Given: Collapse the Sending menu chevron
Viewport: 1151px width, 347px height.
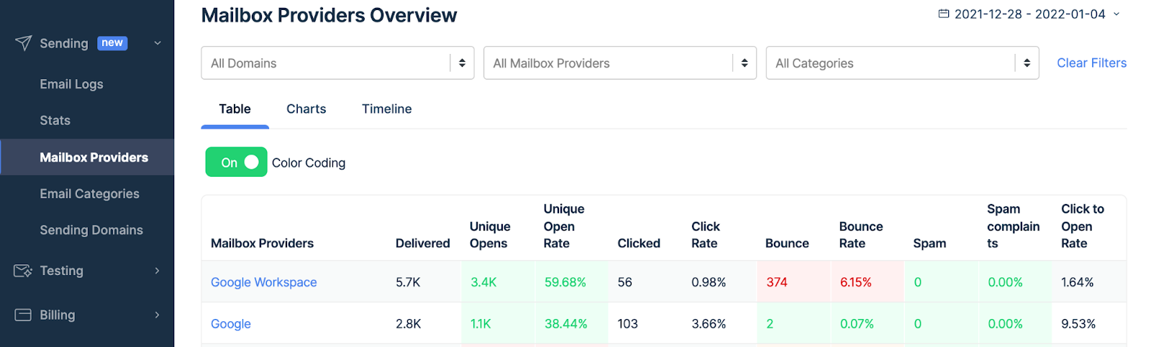Looking at the screenshot, I should [158, 43].
